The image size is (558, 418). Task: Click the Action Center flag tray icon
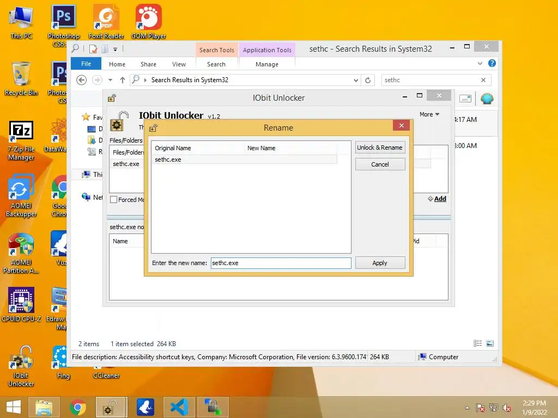481,408
